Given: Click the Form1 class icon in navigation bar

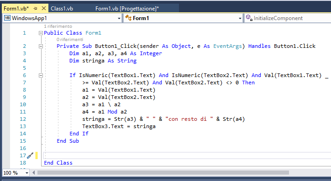Looking at the screenshot, I should click(x=128, y=18).
